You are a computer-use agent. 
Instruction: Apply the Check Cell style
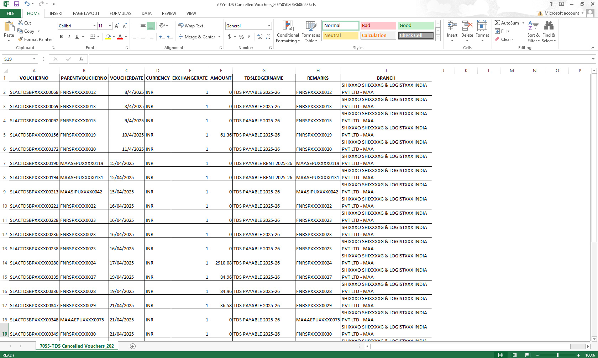[416, 36]
